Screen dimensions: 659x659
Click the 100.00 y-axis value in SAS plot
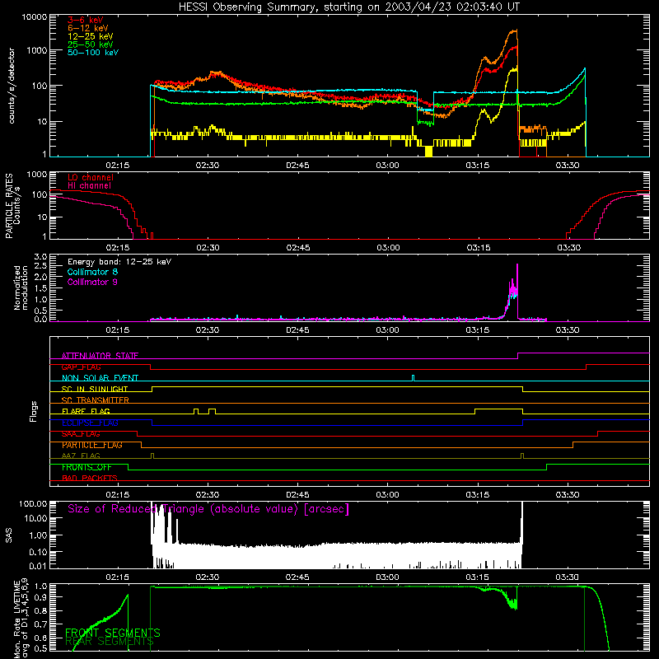pyautogui.click(x=33, y=503)
